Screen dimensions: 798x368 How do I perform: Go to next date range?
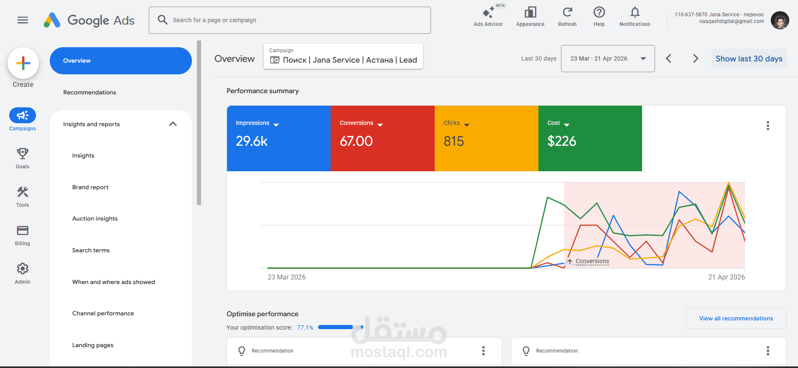tap(696, 58)
